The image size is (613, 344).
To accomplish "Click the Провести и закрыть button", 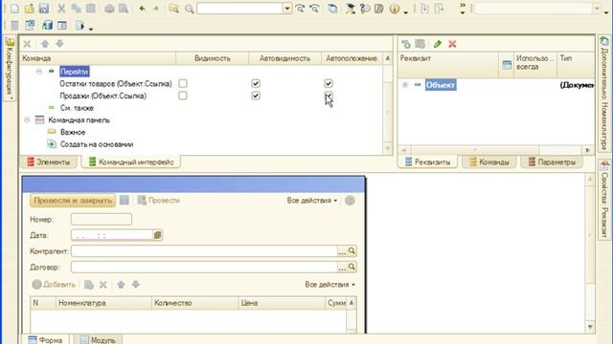I will click(73, 201).
